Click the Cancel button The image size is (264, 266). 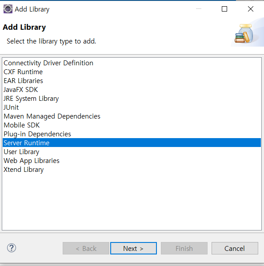tap(235, 248)
